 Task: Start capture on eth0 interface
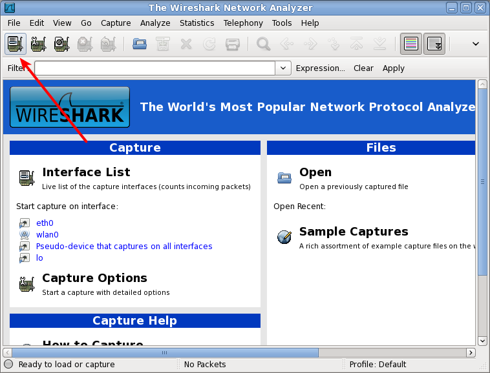[x=45, y=223]
